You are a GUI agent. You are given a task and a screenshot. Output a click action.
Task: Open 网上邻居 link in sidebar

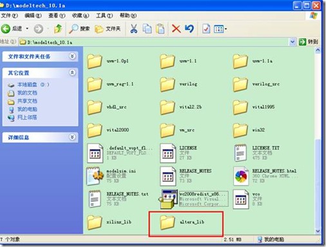(x=22, y=117)
